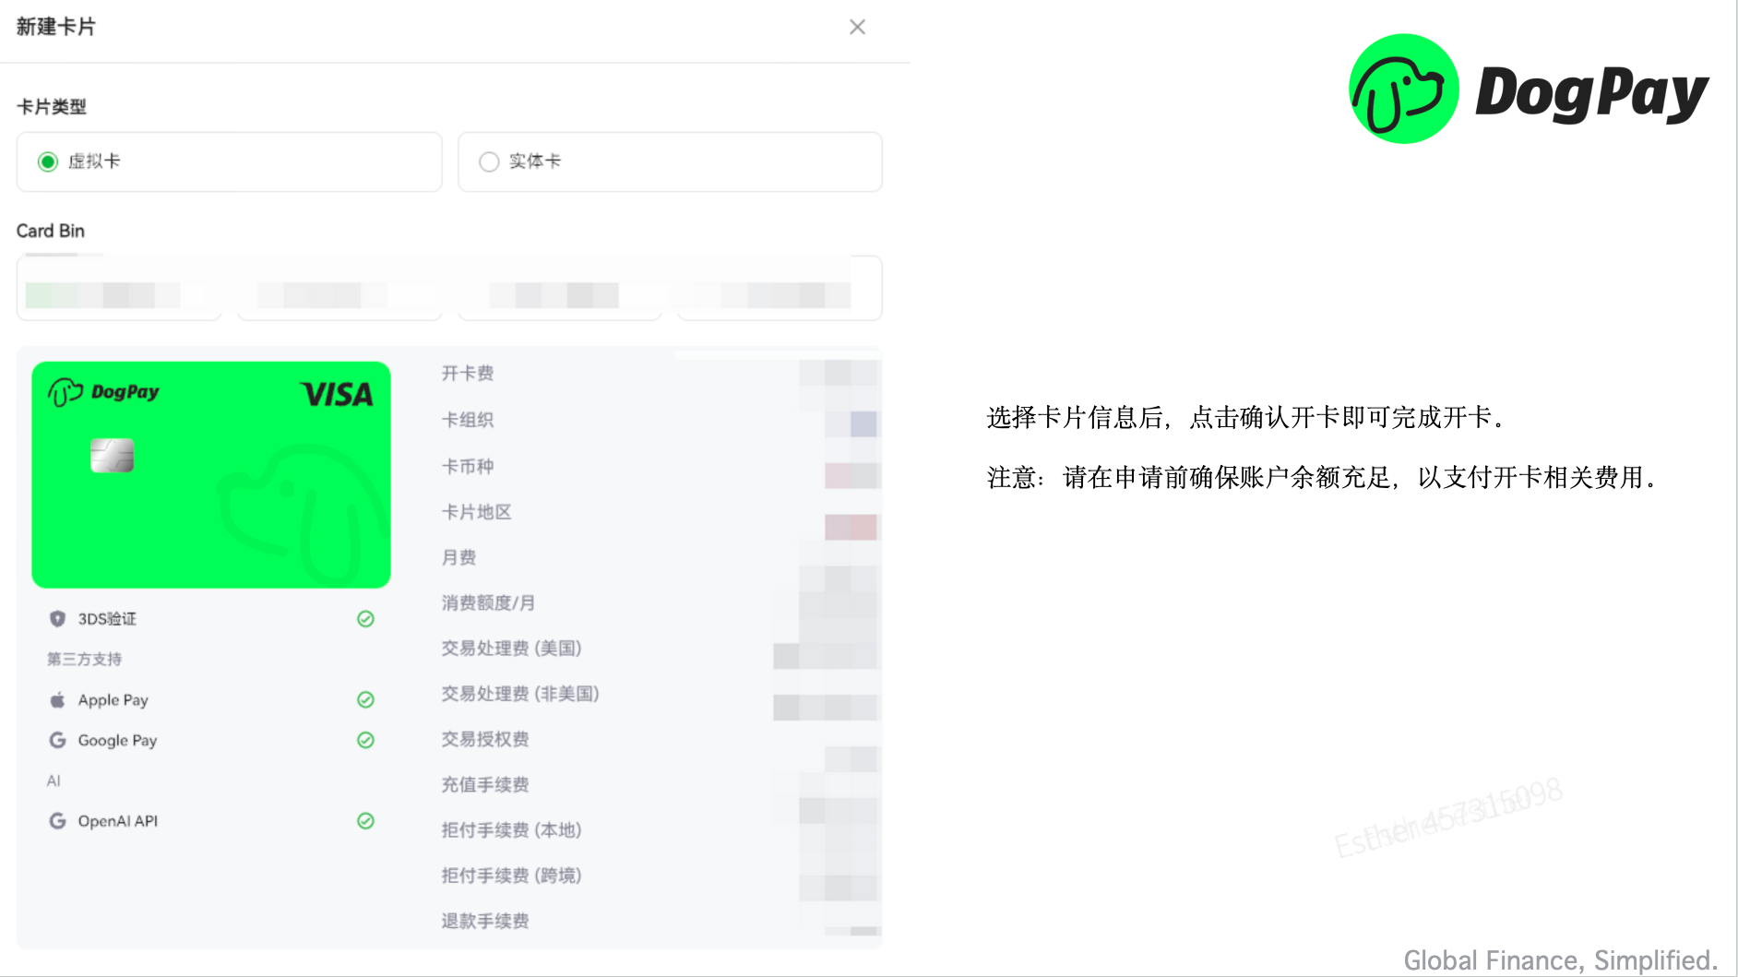
Task: Click the DogPay logo on the card
Action: tap(103, 392)
